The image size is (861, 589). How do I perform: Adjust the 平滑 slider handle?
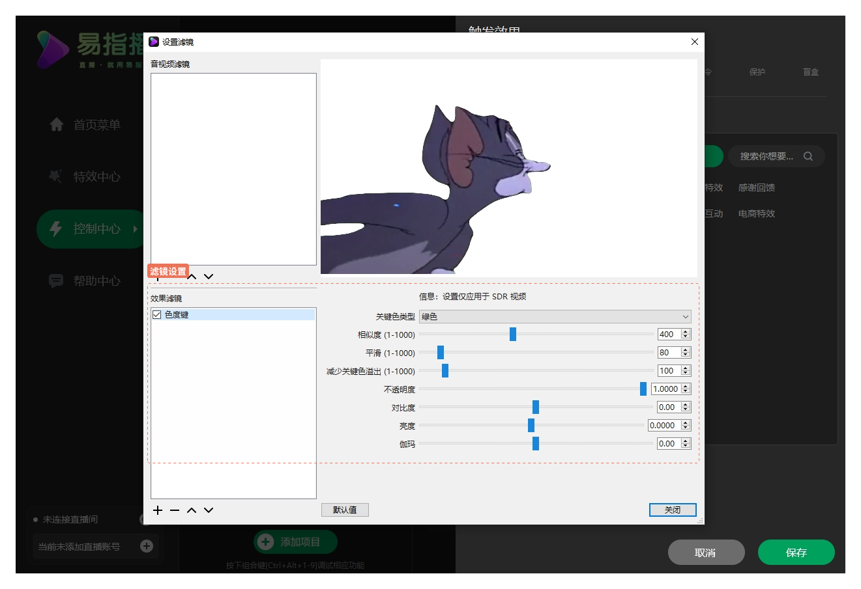tap(441, 353)
